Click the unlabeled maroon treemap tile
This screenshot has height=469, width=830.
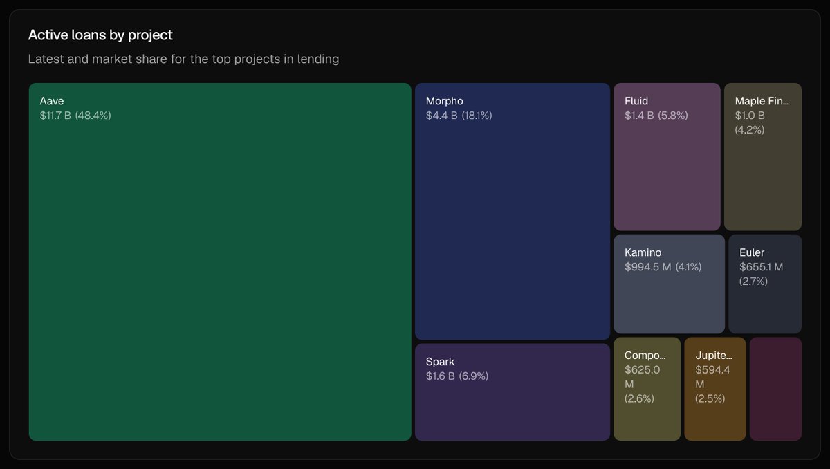pos(775,389)
